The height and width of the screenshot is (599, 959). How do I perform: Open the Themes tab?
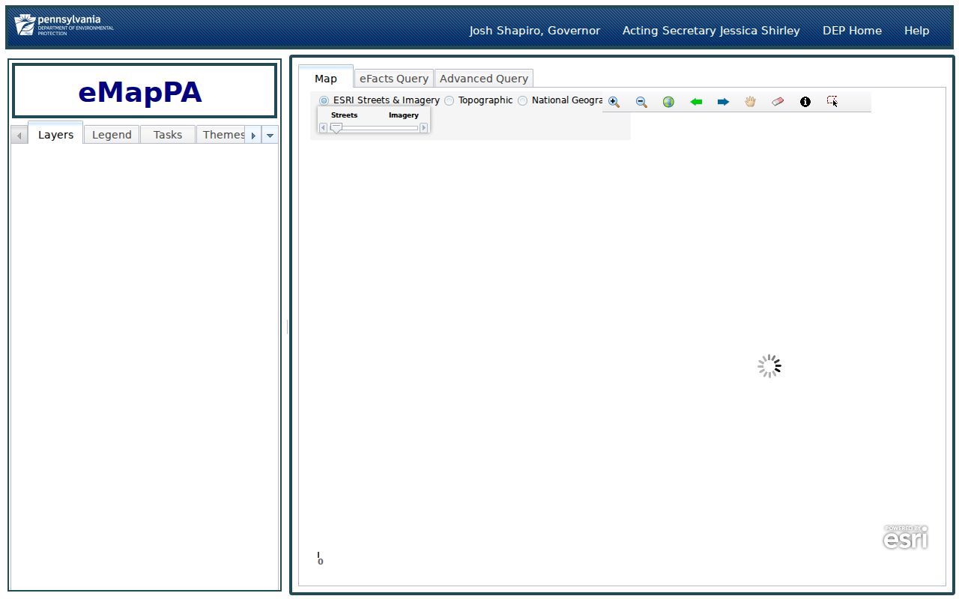click(x=223, y=135)
